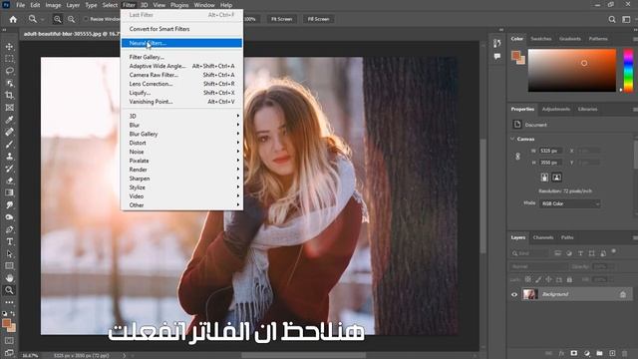This screenshot has width=638, height=359.
Task: Expand the Noise filter submenu
Action: (x=181, y=152)
